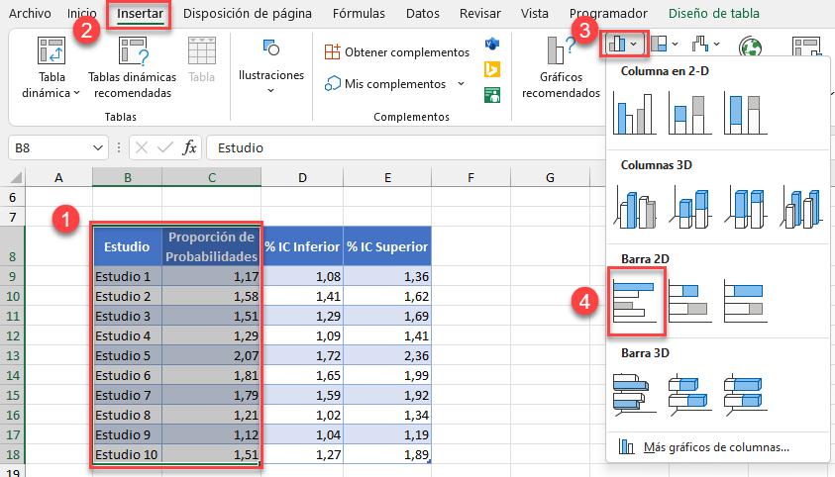Click the cell with value 2,07
This screenshot has height=477, width=835.
211,355
